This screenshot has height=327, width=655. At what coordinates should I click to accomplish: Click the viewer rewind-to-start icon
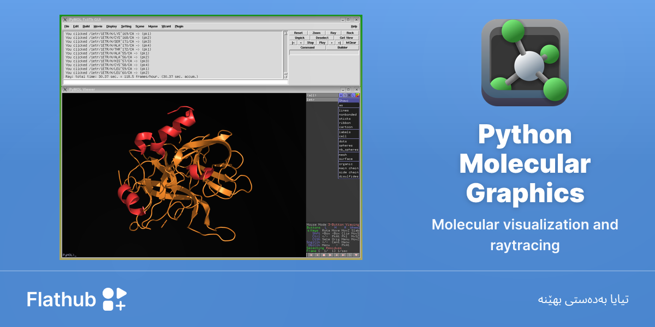311,255
